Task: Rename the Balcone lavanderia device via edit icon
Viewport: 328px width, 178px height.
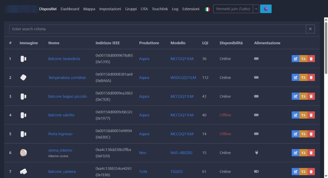Action: click(295, 59)
